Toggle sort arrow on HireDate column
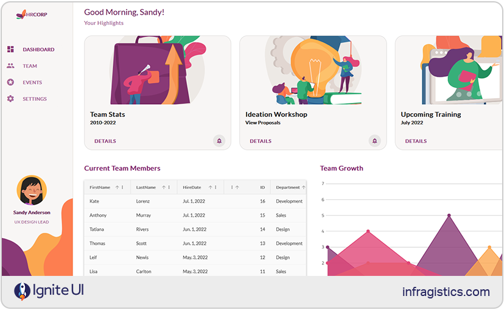504x310 pixels. tap(211, 188)
